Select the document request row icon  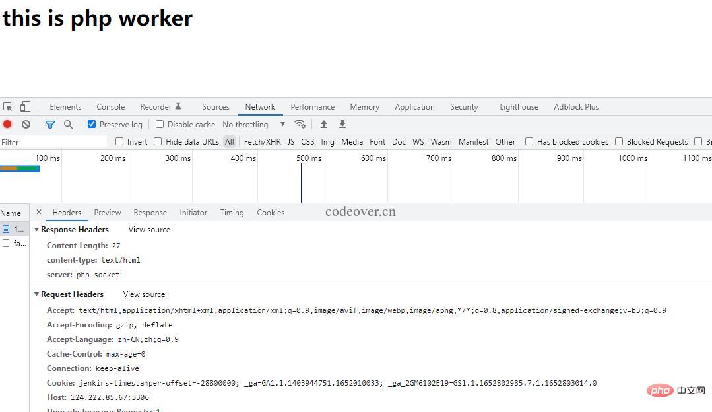pyautogui.click(x=6, y=229)
